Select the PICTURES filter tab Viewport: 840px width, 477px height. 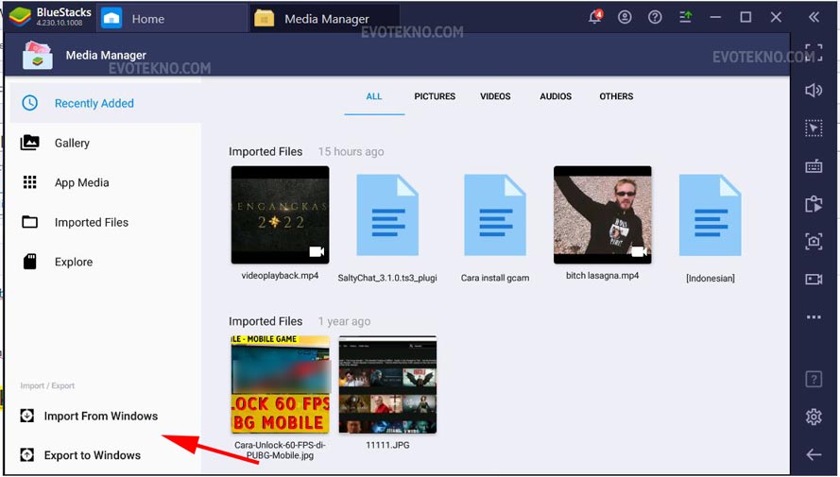click(x=435, y=96)
